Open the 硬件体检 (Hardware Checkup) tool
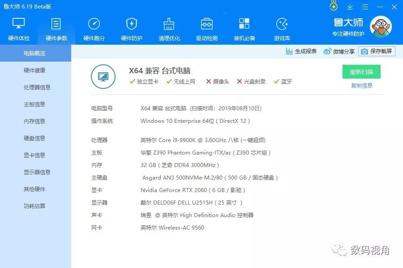The image size is (403, 268). click(18, 28)
